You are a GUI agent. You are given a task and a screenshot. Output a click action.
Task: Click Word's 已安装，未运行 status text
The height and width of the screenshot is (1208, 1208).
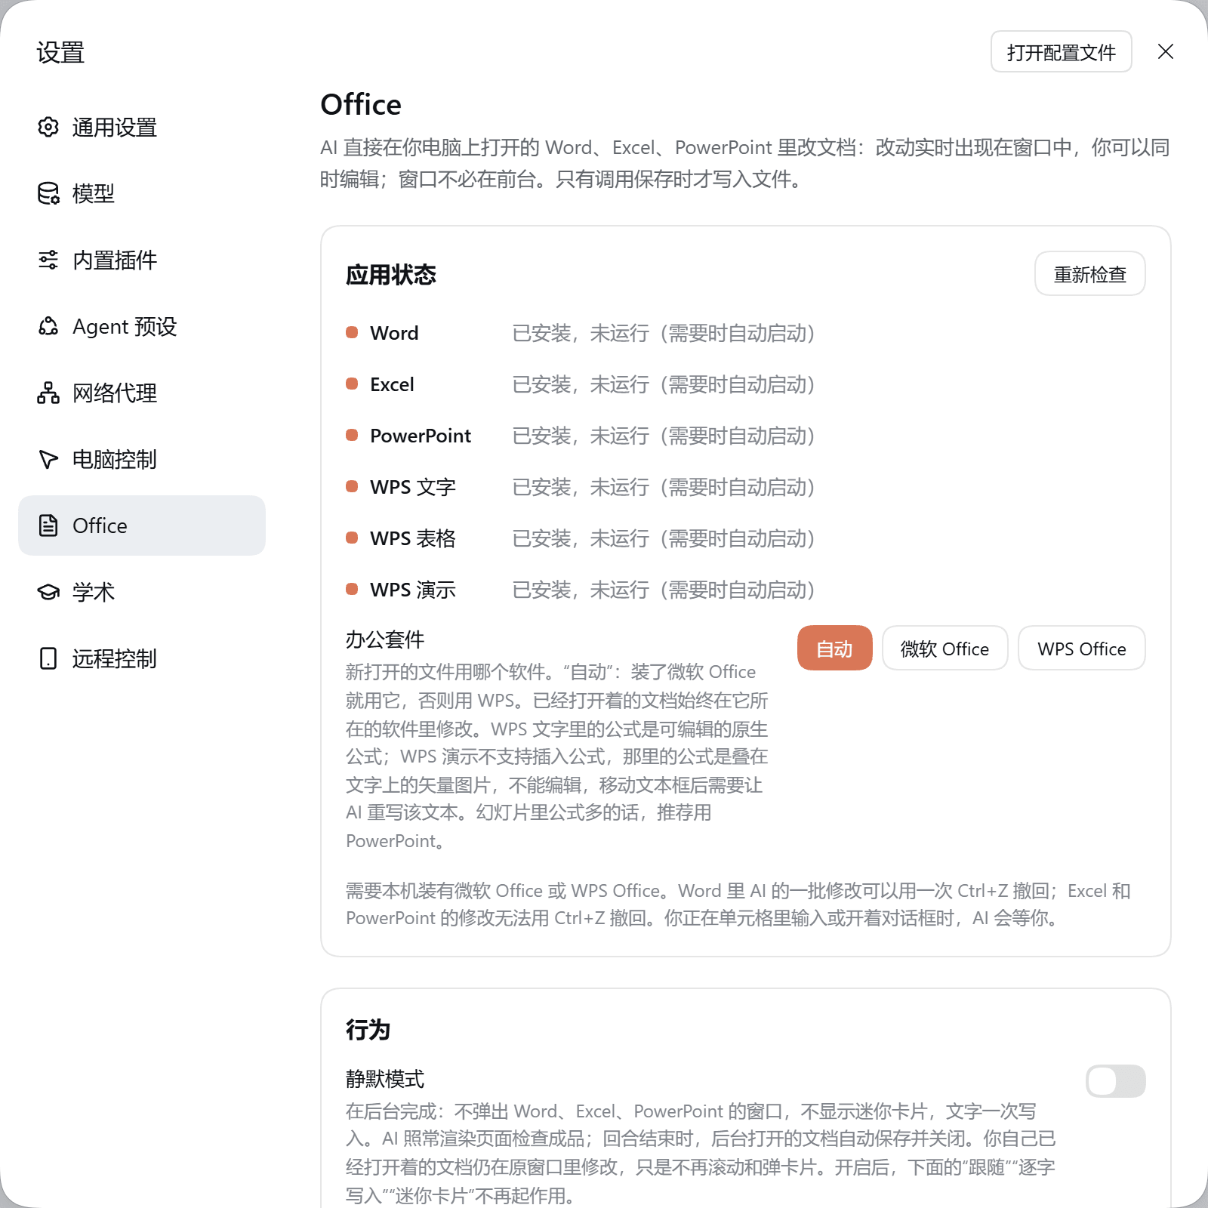point(664,333)
